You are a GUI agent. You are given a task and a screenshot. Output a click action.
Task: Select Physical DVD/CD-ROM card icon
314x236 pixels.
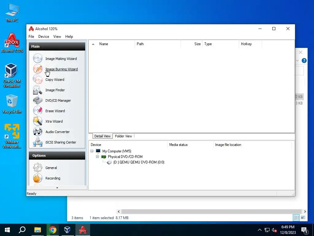[104, 156]
